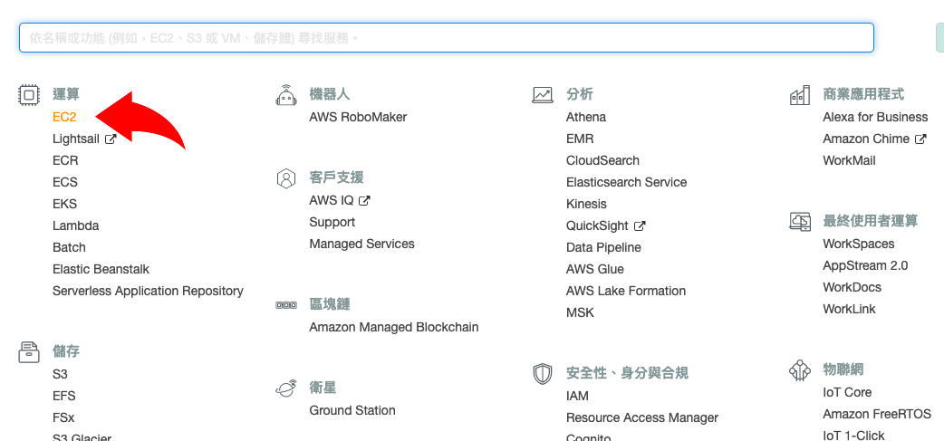The width and height of the screenshot is (944, 441).
Task: Go to the EFS service
Action: click(63, 396)
